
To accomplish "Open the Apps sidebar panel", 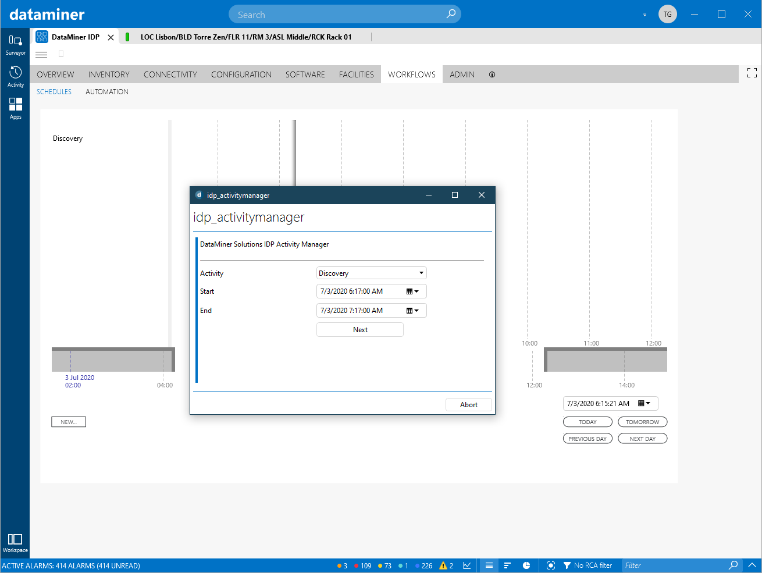I will (15, 109).
